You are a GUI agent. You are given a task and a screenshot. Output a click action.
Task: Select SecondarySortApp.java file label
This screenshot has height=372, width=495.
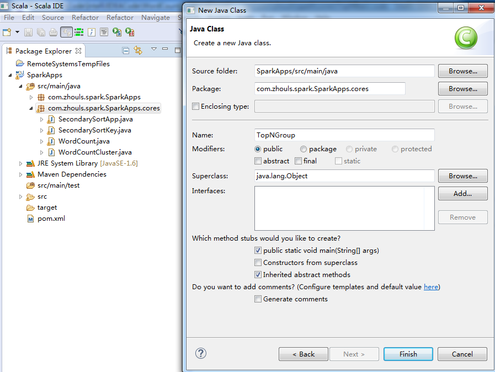(95, 119)
